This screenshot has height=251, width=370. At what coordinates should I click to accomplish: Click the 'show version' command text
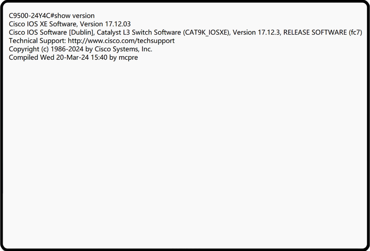click(x=74, y=16)
